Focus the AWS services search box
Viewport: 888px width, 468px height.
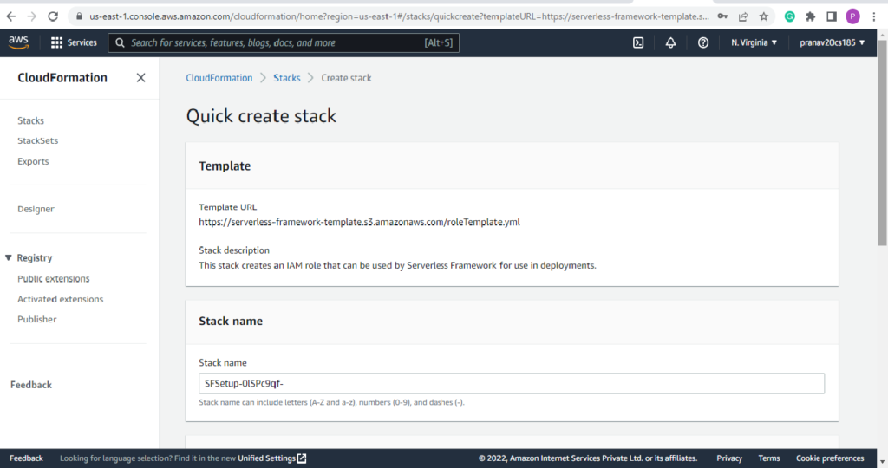pyautogui.click(x=284, y=42)
